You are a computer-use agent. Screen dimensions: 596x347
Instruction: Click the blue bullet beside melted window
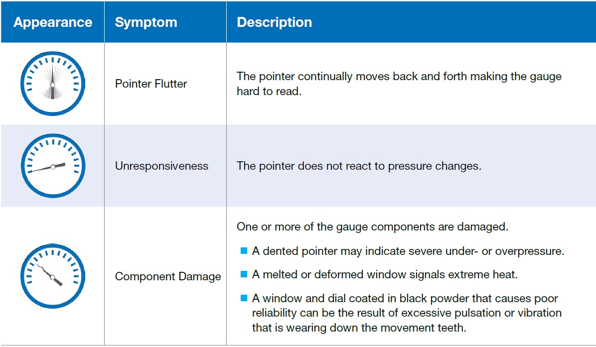(244, 274)
